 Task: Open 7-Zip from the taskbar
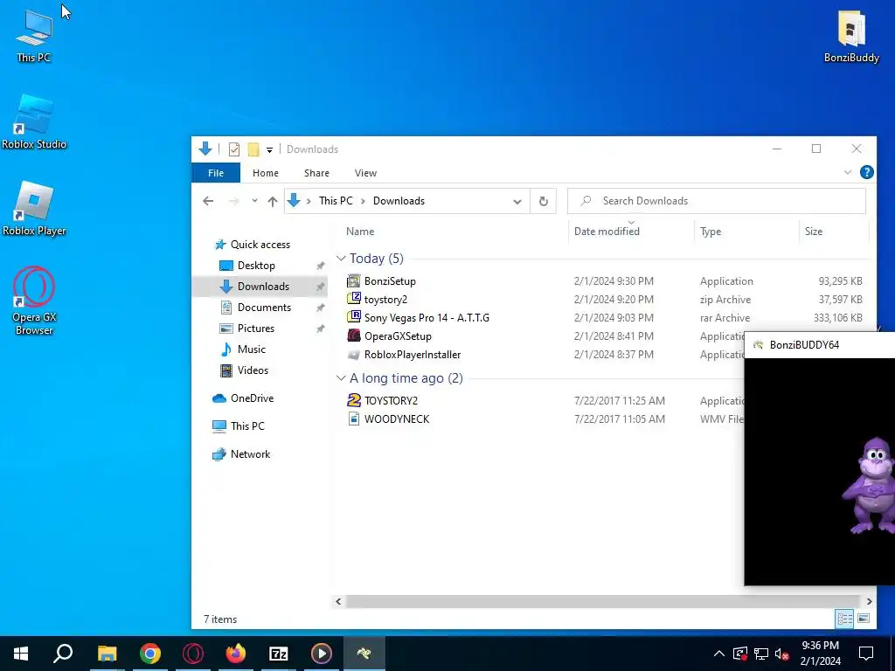point(279,654)
